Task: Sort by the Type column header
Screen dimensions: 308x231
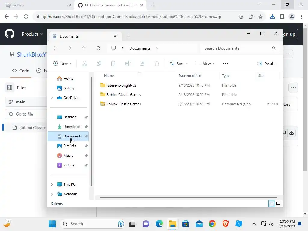Action: point(238,75)
